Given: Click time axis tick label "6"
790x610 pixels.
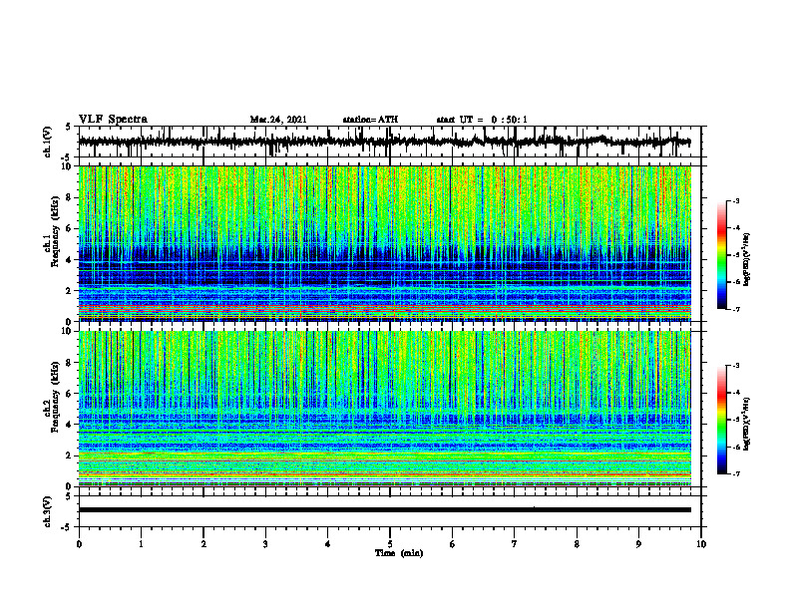Looking at the screenshot, I should tap(452, 544).
